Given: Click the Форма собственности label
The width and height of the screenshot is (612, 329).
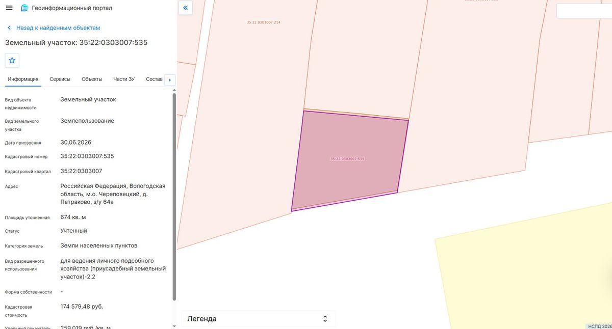Looking at the screenshot, I should coord(29,292).
